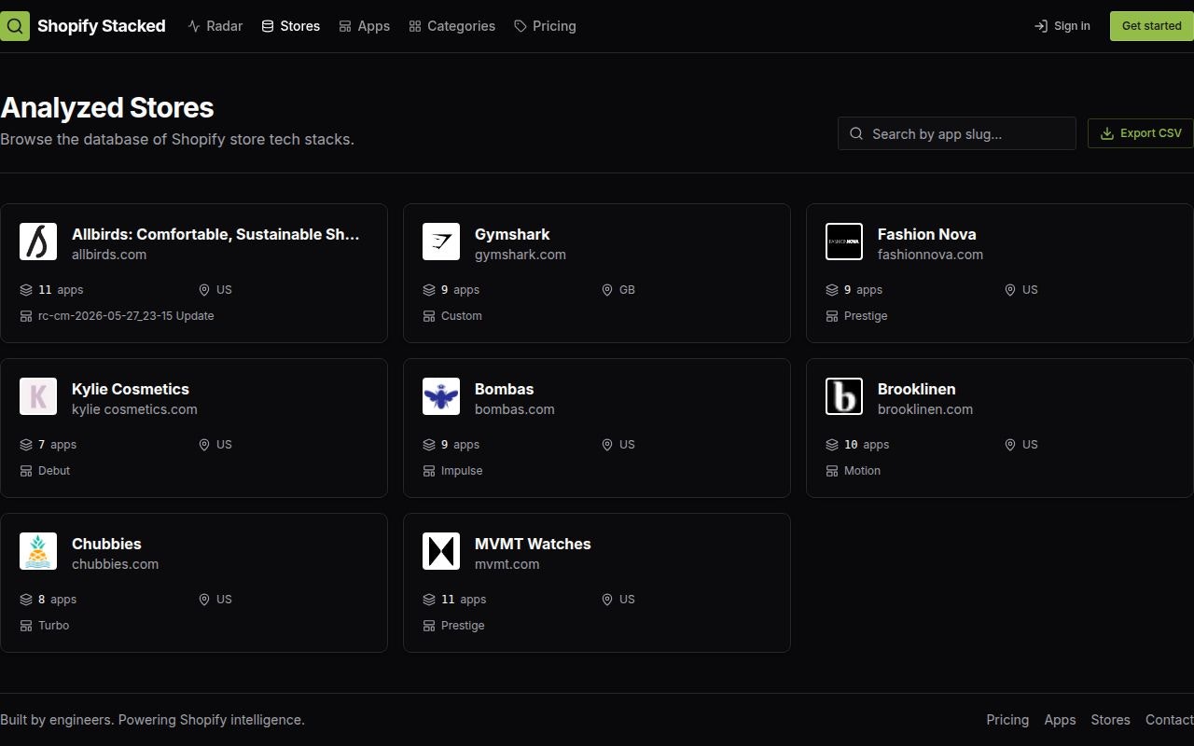This screenshot has height=746, width=1194.
Task: Click the apps layers icon on Allbirds card
Action: click(26, 290)
